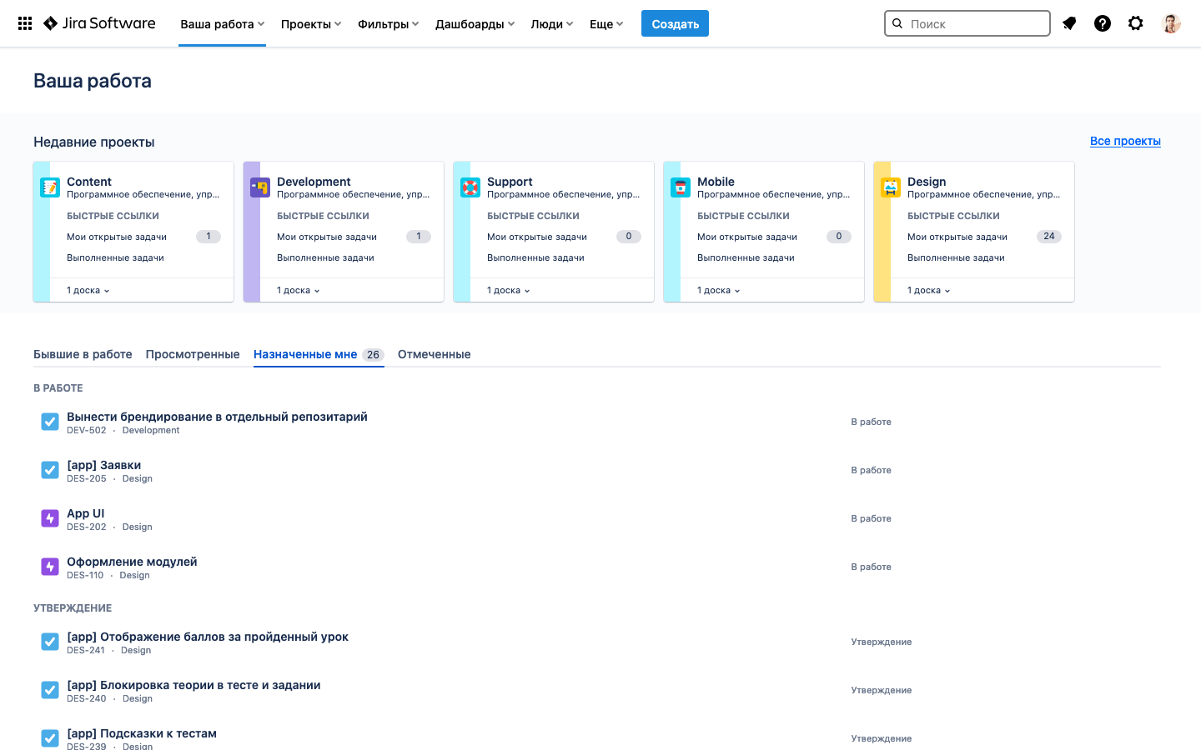Expand 1 доска dropdown in Mobile card
1201x750 pixels.
pos(718,290)
